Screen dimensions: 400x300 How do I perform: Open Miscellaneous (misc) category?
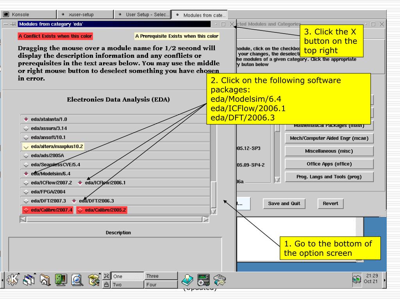pos(329,151)
